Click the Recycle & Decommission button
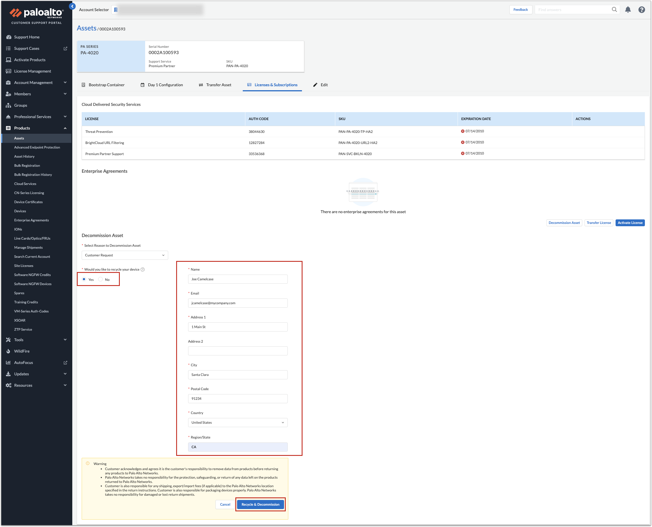The width and height of the screenshot is (652, 527). tap(260, 505)
